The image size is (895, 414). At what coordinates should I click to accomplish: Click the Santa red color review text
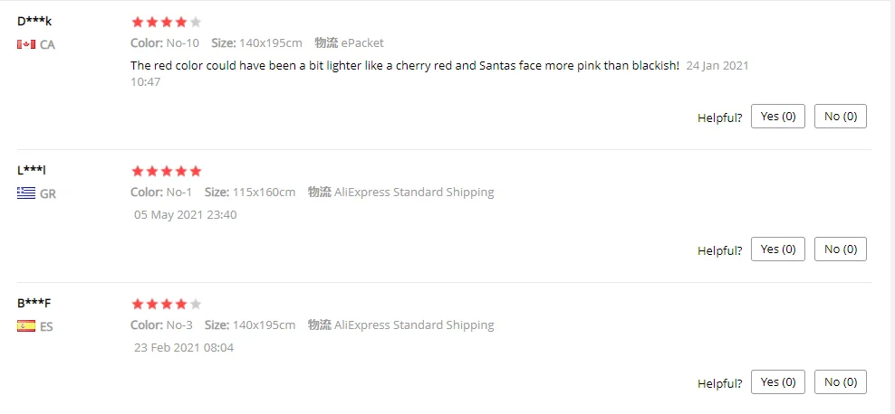click(x=405, y=66)
